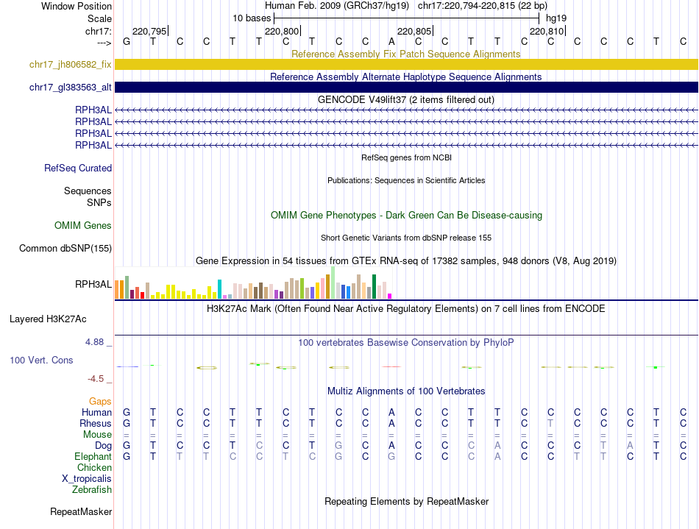The width and height of the screenshot is (699, 529).
Task: Click the Gaps label in Multiz track
Action: (100, 402)
